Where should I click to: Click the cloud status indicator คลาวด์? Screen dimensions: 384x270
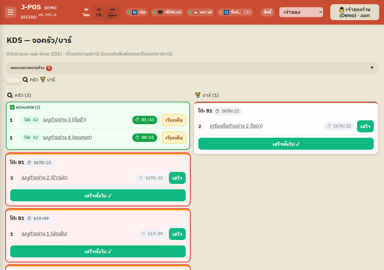200,12
